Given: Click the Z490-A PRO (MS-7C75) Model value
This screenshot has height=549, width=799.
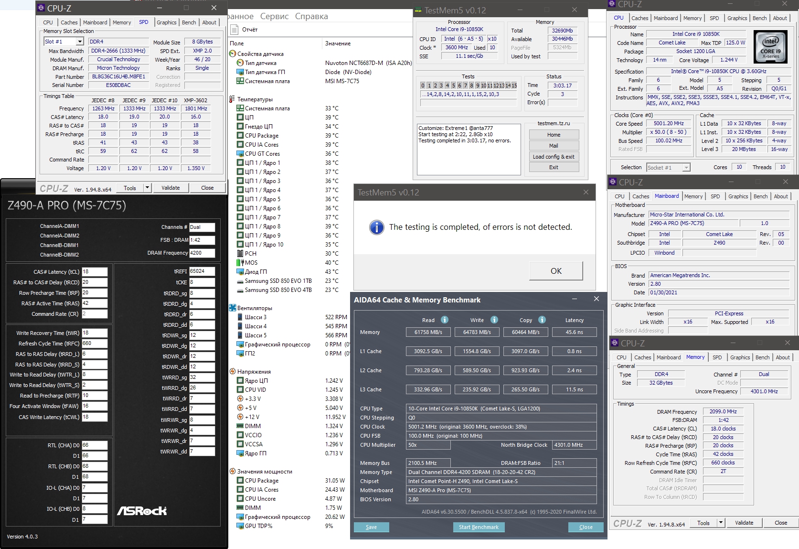Looking at the screenshot, I should tap(693, 224).
